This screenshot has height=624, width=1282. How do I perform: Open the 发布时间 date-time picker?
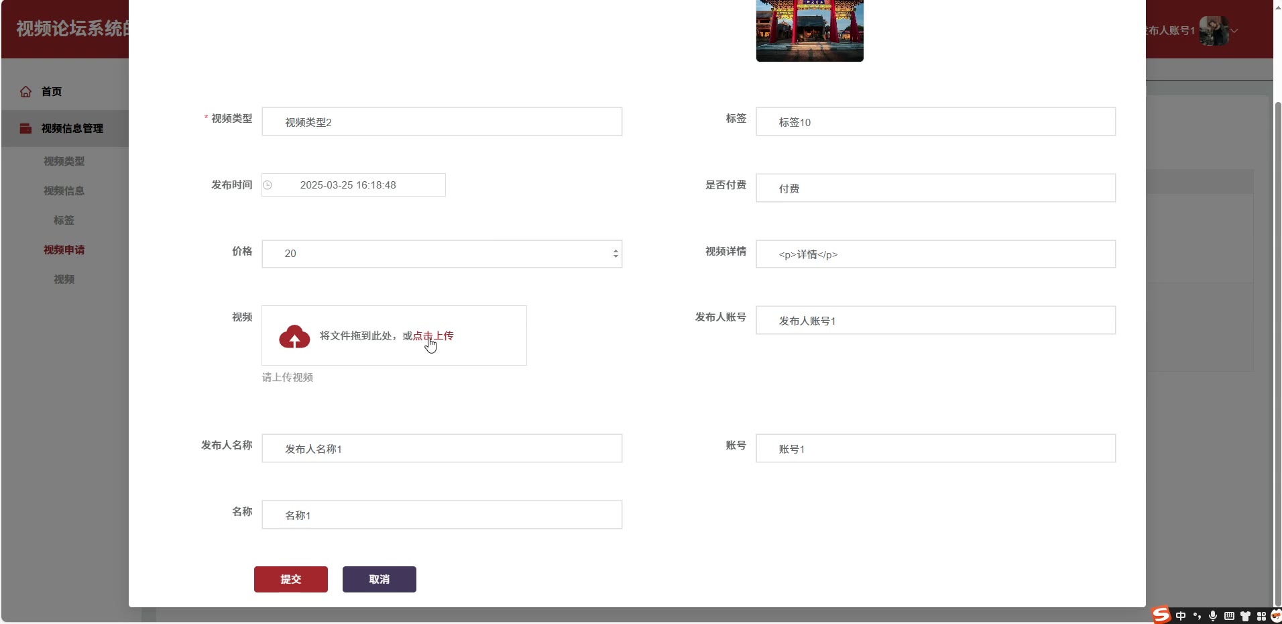click(x=353, y=185)
